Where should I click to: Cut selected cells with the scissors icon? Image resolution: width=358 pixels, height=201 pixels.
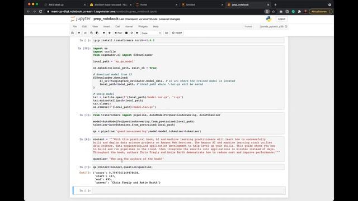pos(86,33)
